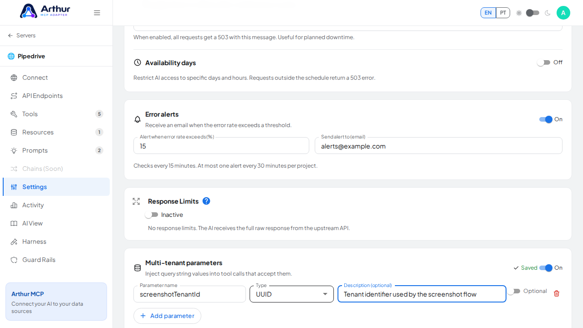Open the API Endpoints page

pos(56,96)
